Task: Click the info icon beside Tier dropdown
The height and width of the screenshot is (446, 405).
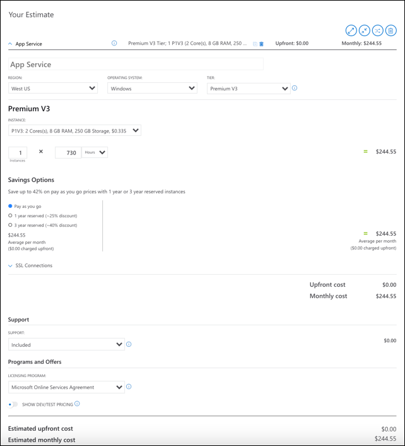Action: (295, 88)
